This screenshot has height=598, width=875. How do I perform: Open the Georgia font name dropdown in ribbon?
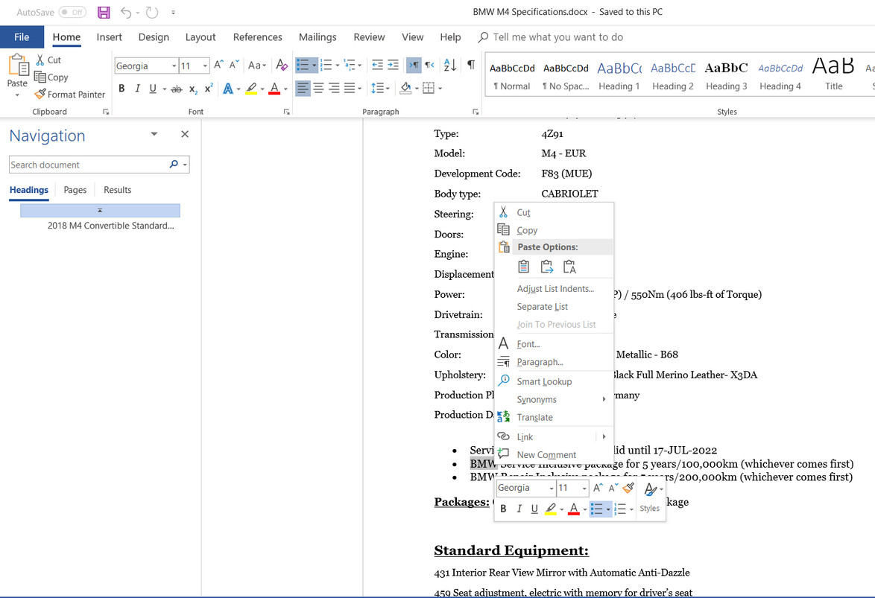(174, 66)
